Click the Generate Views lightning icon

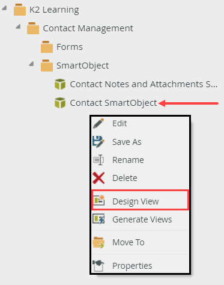(x=98, y=219)
